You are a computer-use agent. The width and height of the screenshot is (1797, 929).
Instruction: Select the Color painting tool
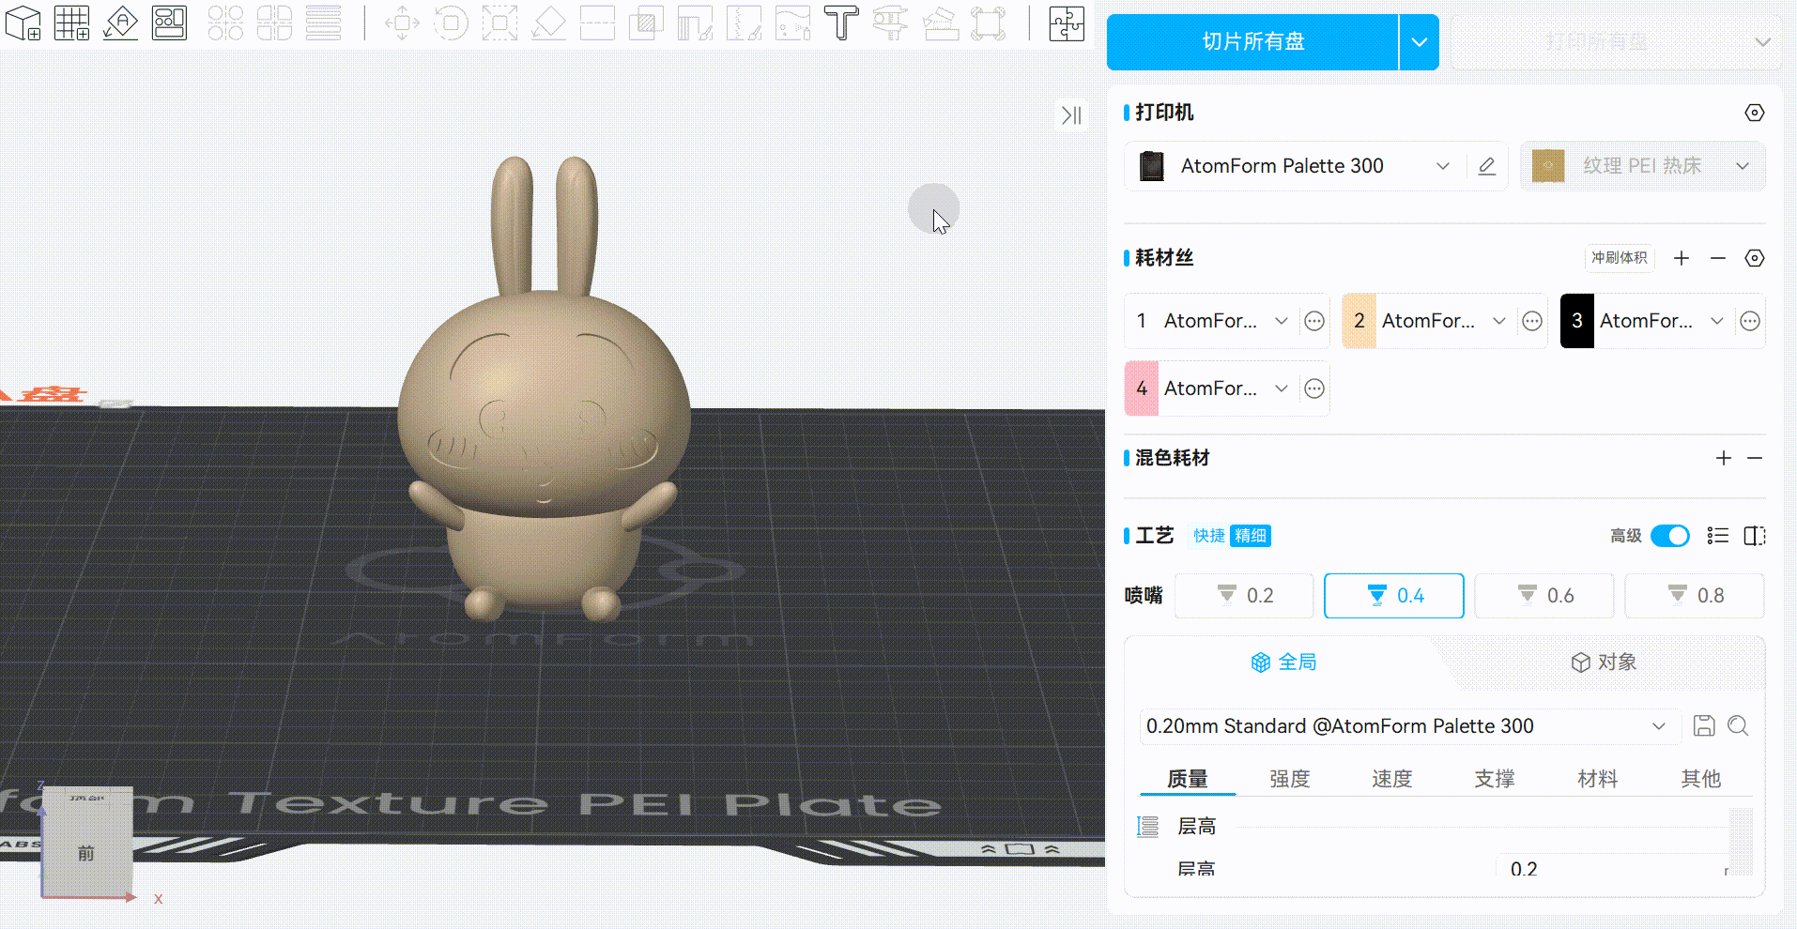pos(792,23)
